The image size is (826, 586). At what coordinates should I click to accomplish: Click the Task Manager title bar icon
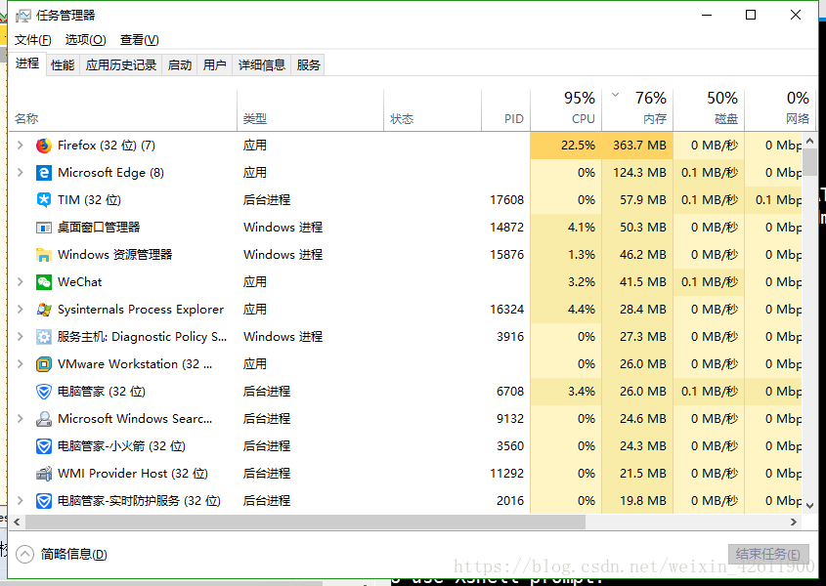[x=23, y=16]
